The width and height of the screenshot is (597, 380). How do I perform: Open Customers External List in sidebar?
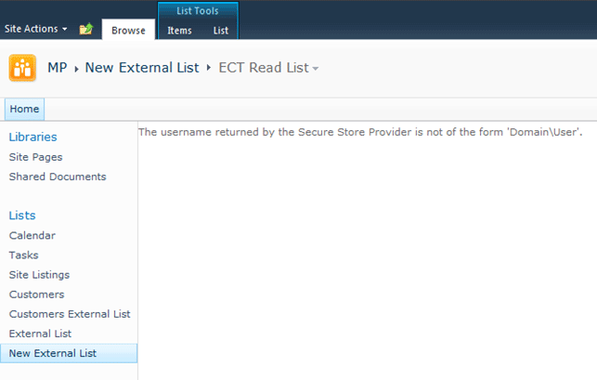coord(70,314)
